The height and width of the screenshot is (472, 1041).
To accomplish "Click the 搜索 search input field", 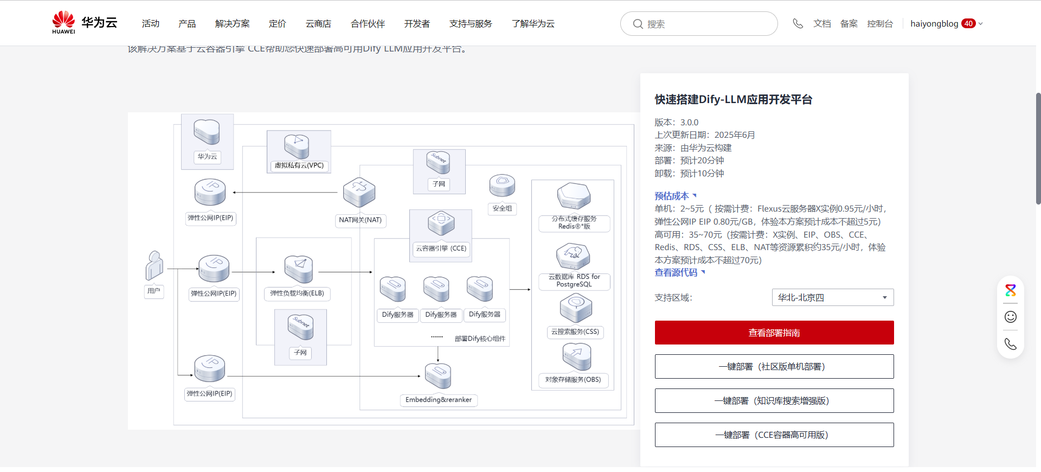I will click(699, 24).
